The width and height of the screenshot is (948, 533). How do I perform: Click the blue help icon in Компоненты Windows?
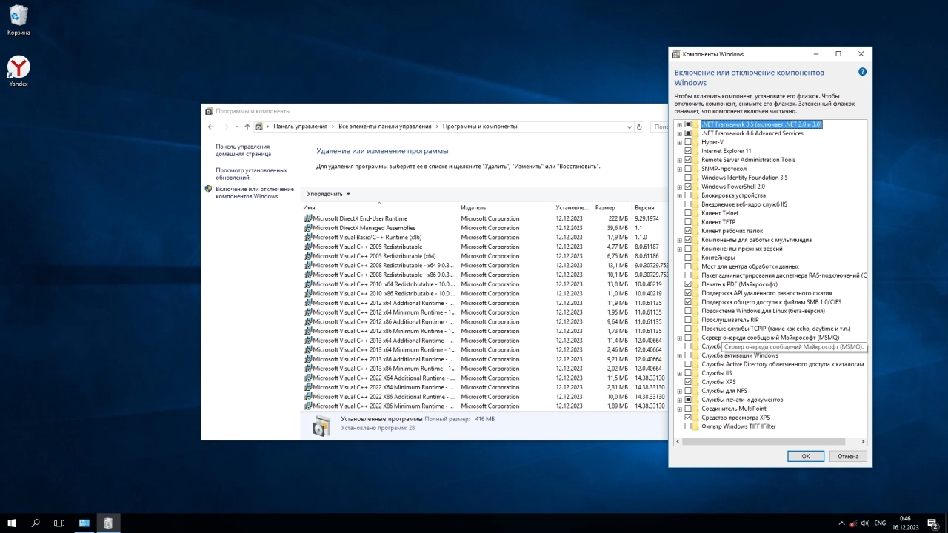point(862,73)
